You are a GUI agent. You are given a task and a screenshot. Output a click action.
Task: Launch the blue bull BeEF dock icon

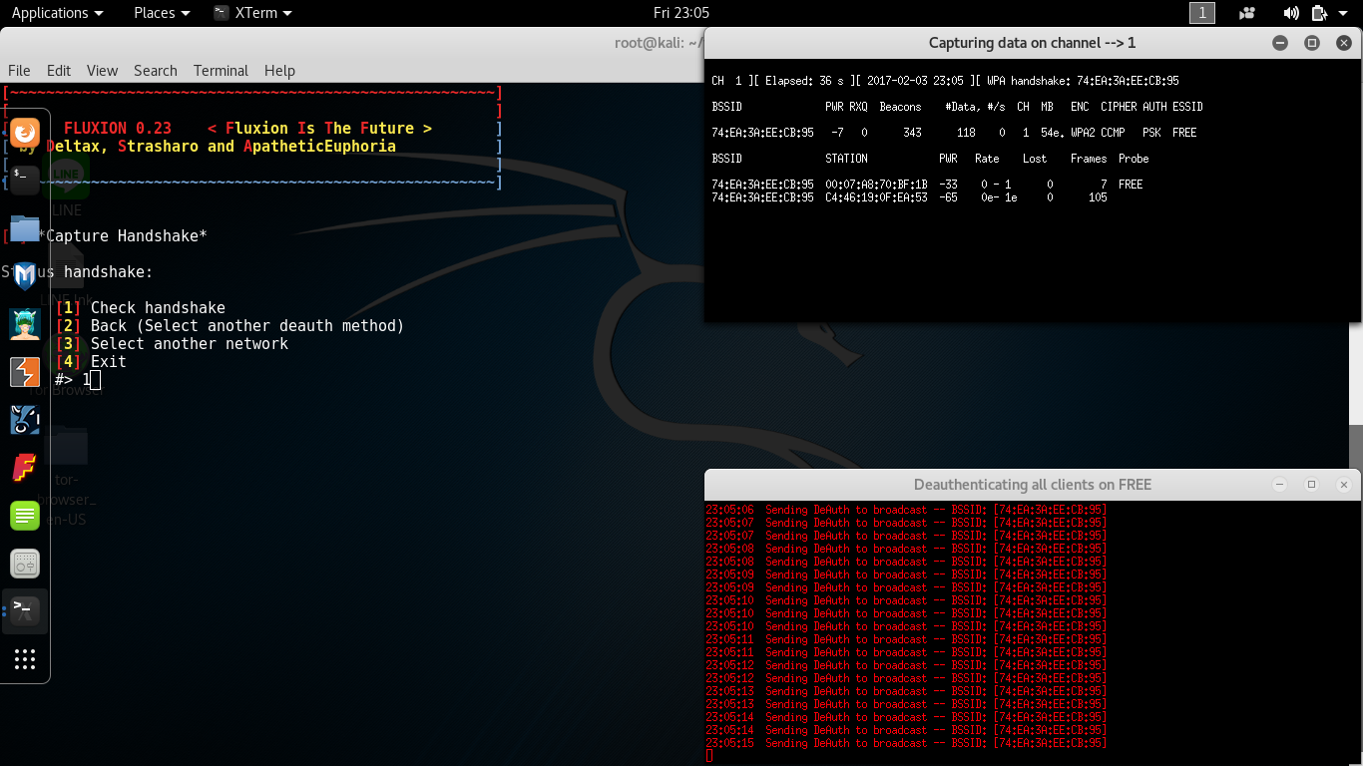25,420
